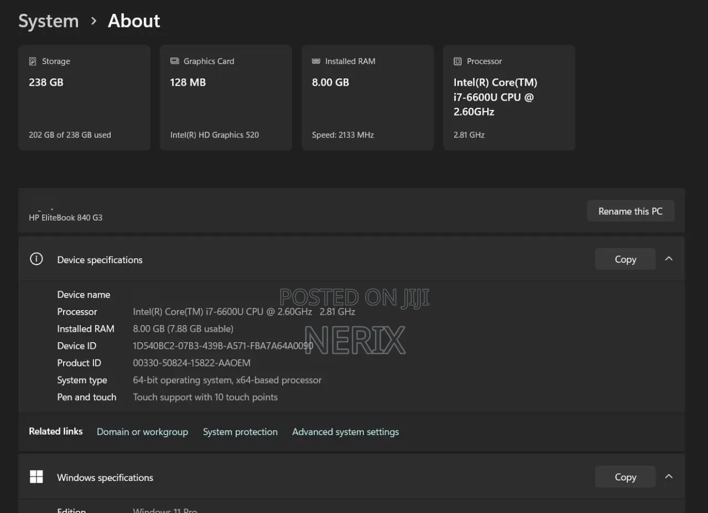Select the Graphics Card 128 MB card
Image resolution: width=708 pixels, height=513 pixels.
coord(226,98)
